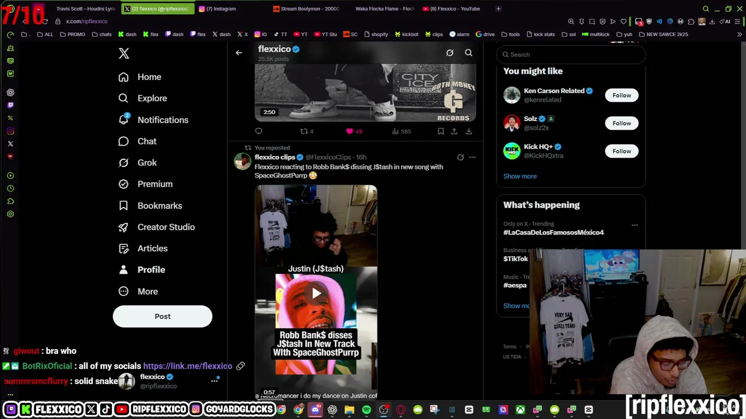Open the chats bookmarks folder
The height and width of the screenshot is (419, 746).
102,34
